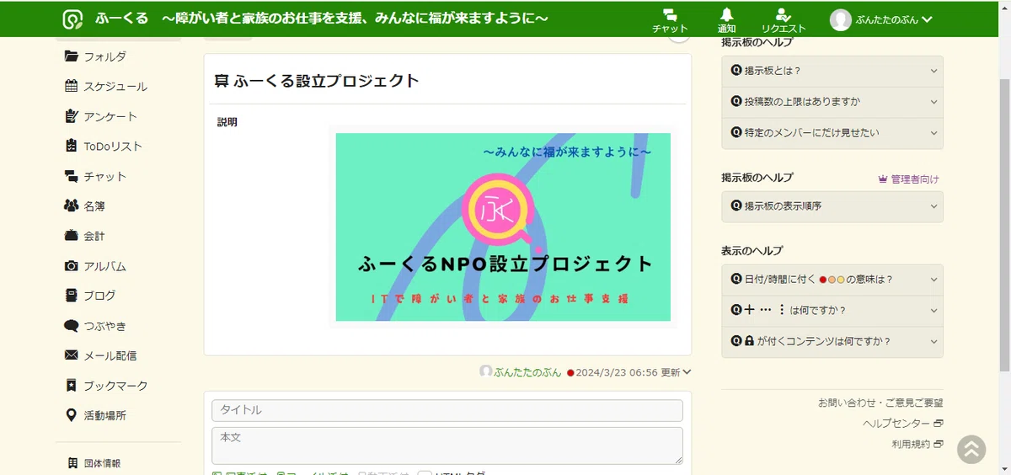Expand help item 🔒が付くコンテンツは何ですか？
This screenshot has height=475, width=1011.
click(x=832, y=342)
